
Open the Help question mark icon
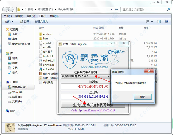tap(166, 22)
